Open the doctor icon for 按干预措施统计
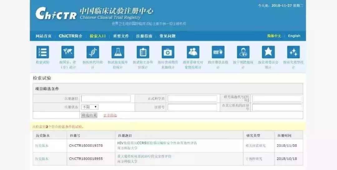Screen dimensions: 337x170 [x=243, y=52]
